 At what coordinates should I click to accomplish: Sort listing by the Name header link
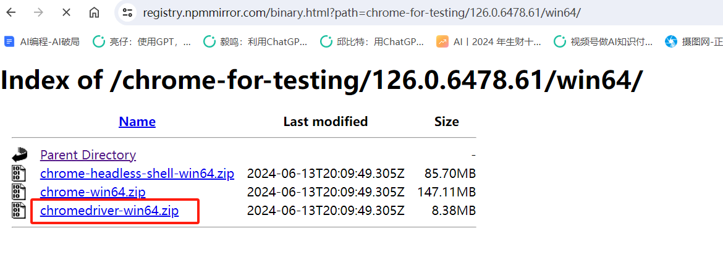click(x=137, y=122)
